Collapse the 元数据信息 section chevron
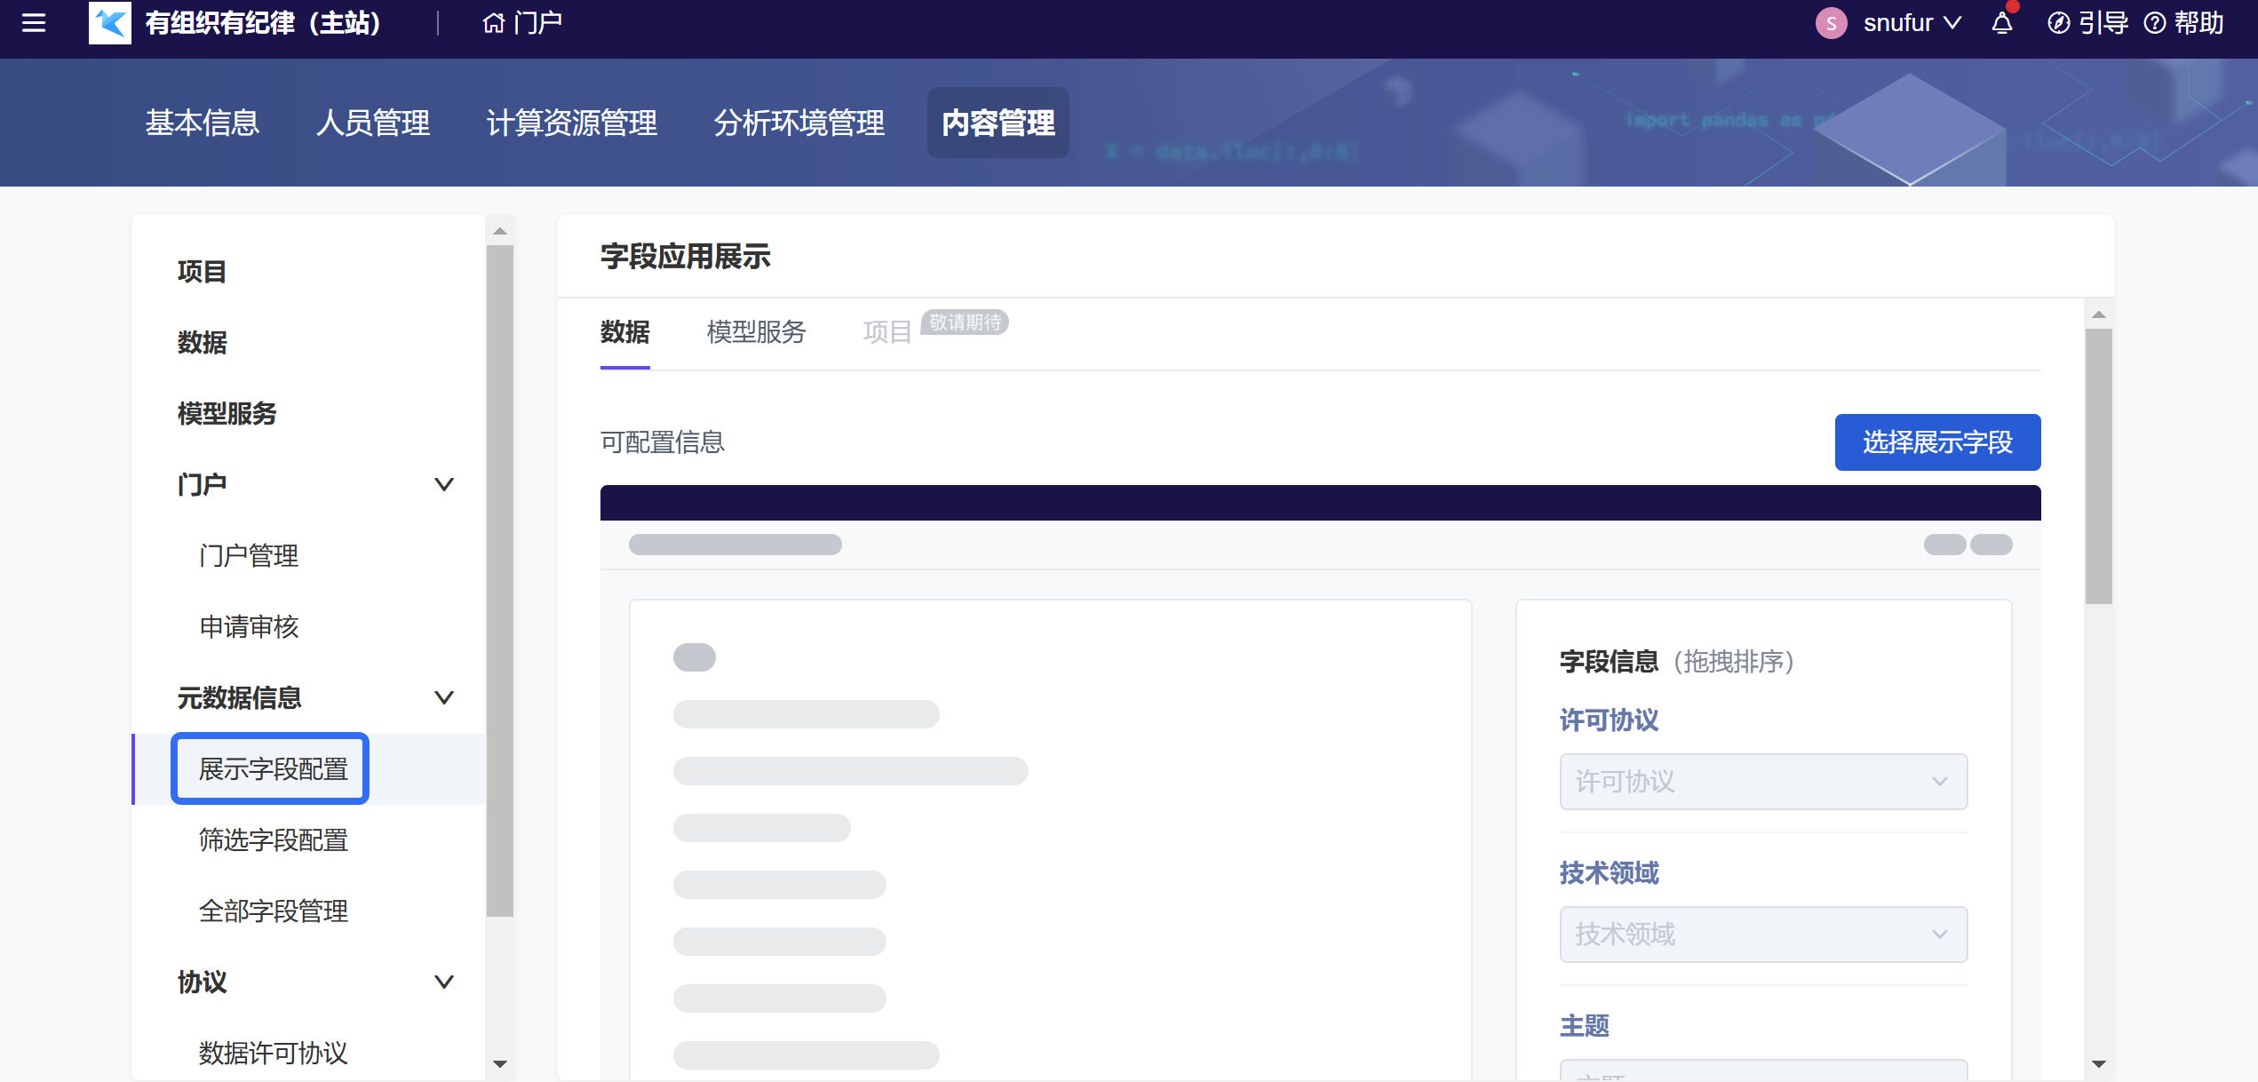 point(443,697)
